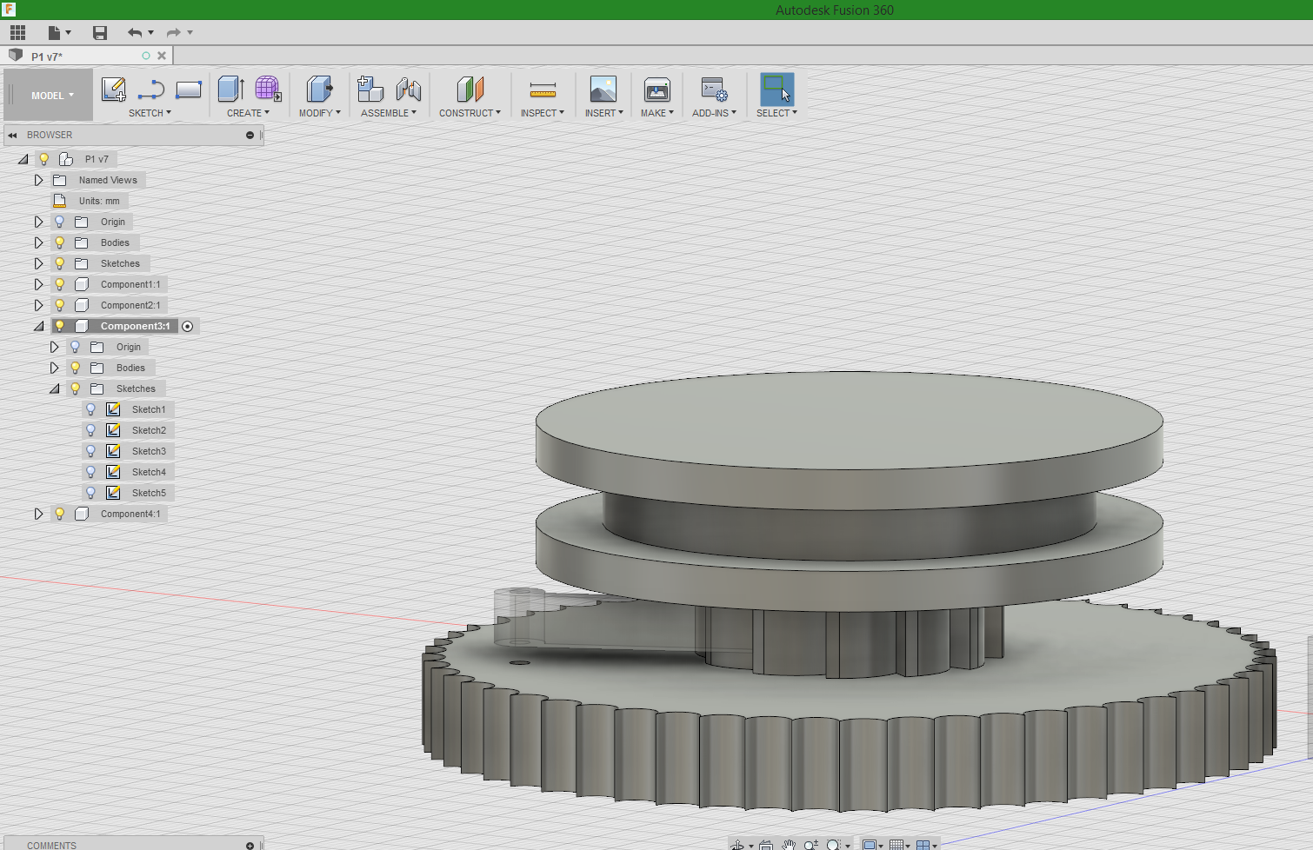This screenshot has height=850, width=1313.
Task: Open the SELECT menu label
Action: click(x=776, y=113)
